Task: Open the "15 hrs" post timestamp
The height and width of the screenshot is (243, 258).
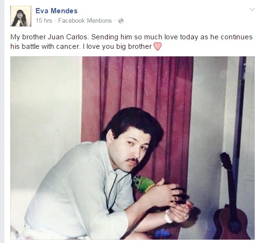Action: (44, 21)
